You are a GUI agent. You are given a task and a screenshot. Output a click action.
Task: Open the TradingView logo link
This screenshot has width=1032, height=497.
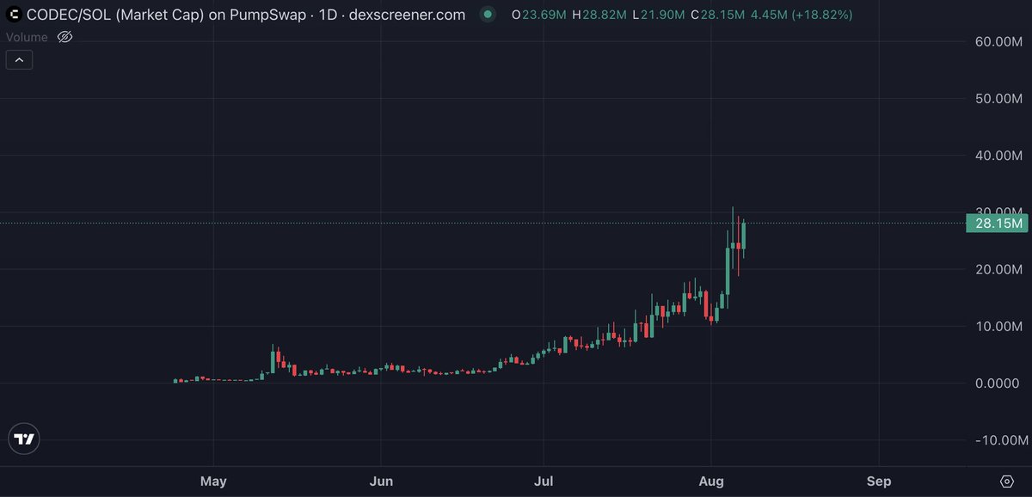(x=25, y=439)
